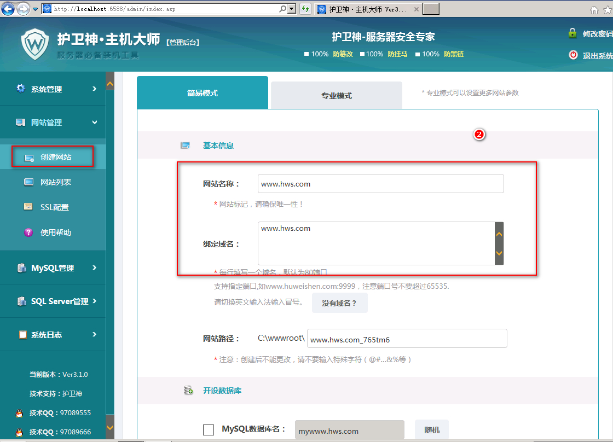Click the penguin icon beside 技术QQ：97089555
Viewport: 613px width, 442px height.
[x=20, y=413]
